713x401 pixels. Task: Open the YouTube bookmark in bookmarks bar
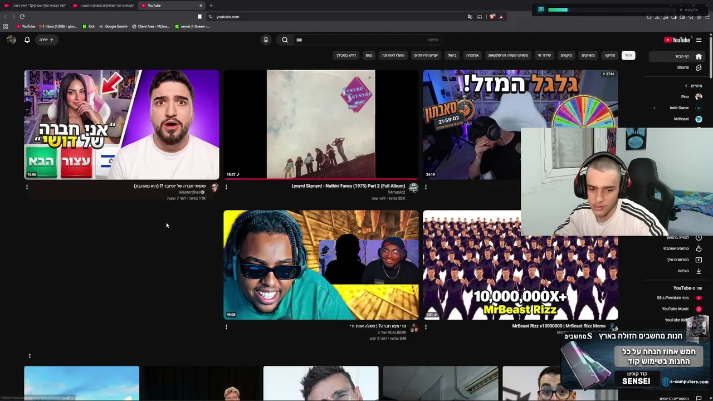tap(25, 26)
